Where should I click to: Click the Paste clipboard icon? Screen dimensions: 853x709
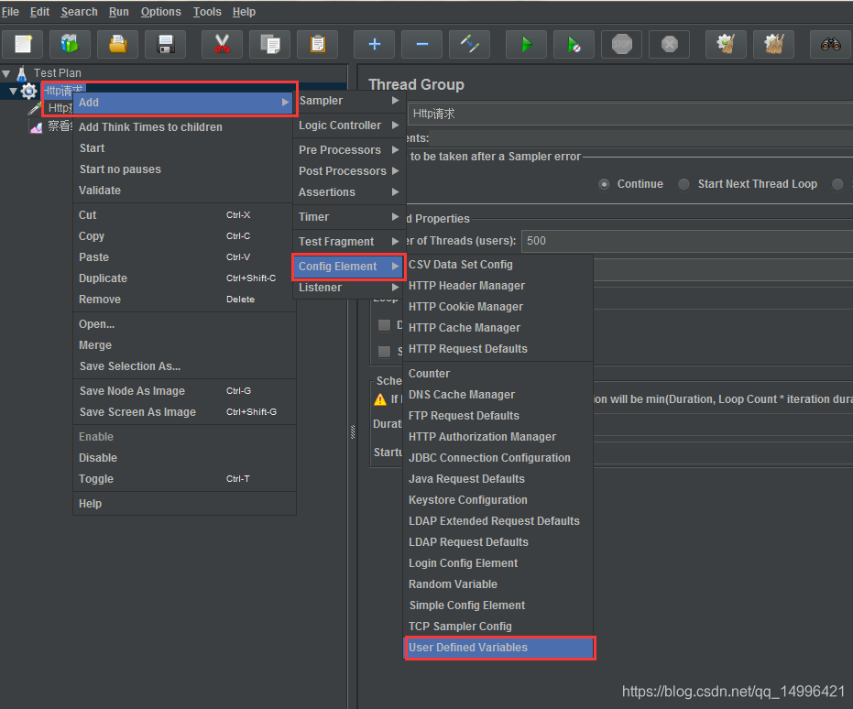click(318, 44)
